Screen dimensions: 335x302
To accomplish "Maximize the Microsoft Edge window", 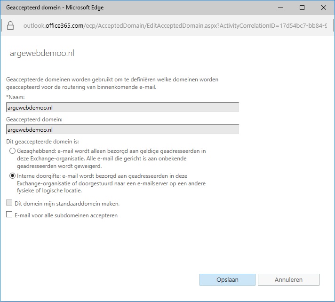I will tap(302, 8).
